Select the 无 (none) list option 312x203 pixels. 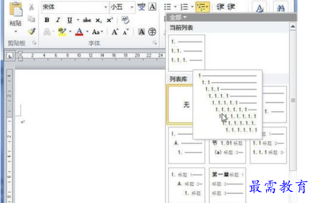(x=180, y=105)
